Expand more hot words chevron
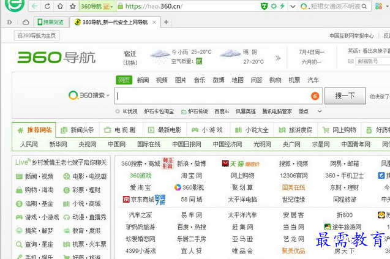Image resolution: width=390 pixels, height=259 pixels. (320, 111)
